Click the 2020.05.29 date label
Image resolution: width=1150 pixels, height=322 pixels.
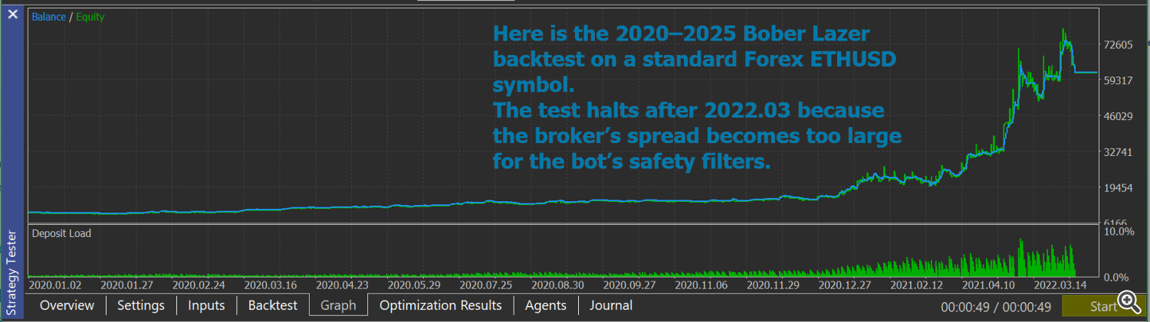pos(416,285)
